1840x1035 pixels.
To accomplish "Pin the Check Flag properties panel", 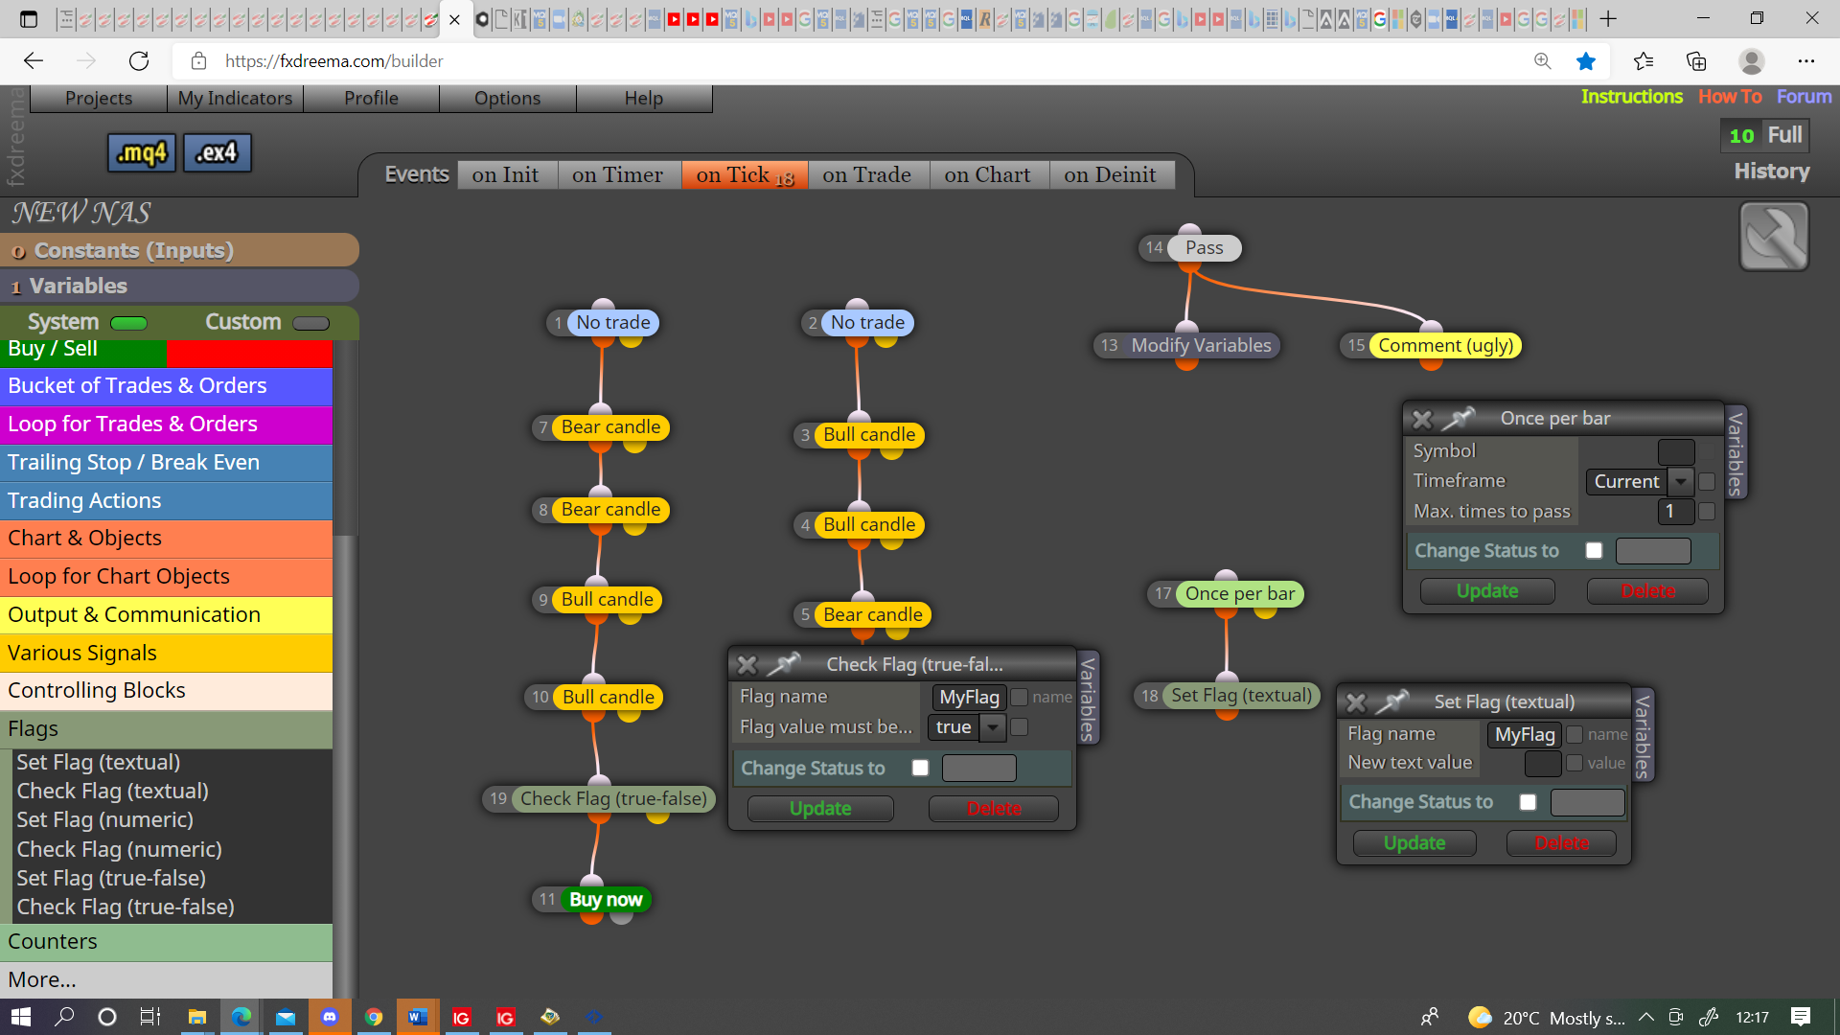I will (x=784, y=664).
